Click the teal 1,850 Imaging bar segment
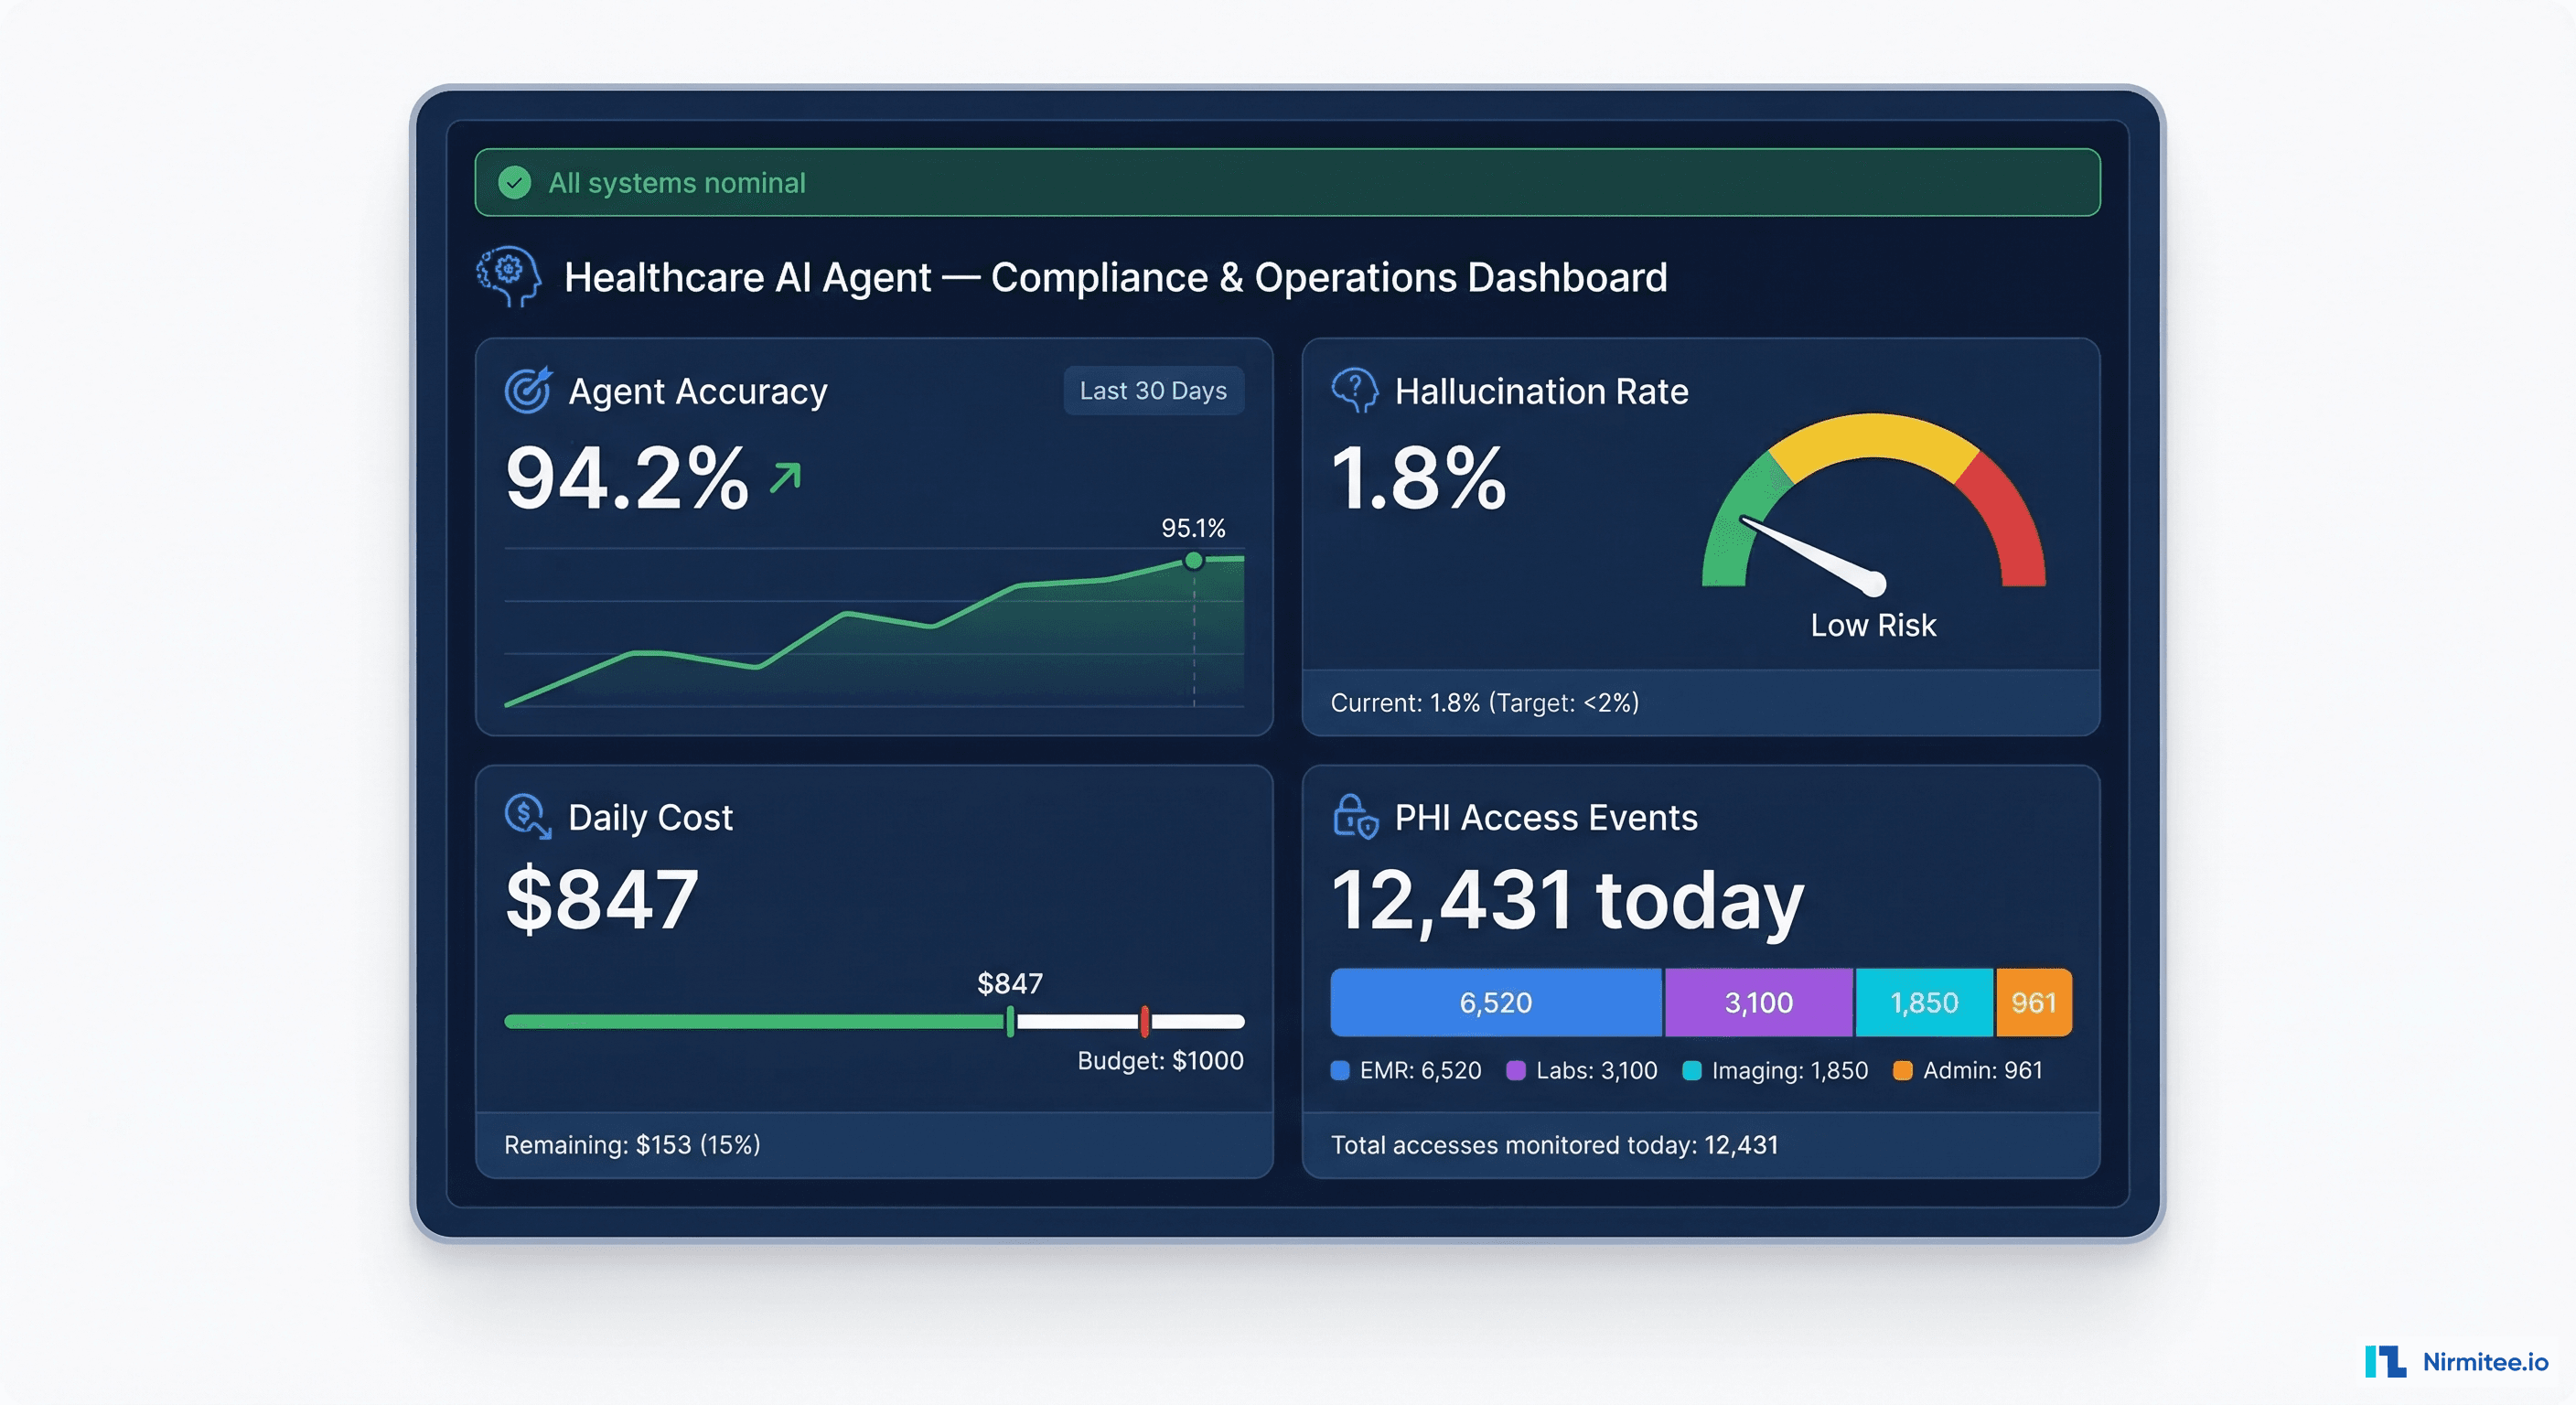Image resolution: width=2576 pixels, height=1405 pixels. coord(1925,1002)
